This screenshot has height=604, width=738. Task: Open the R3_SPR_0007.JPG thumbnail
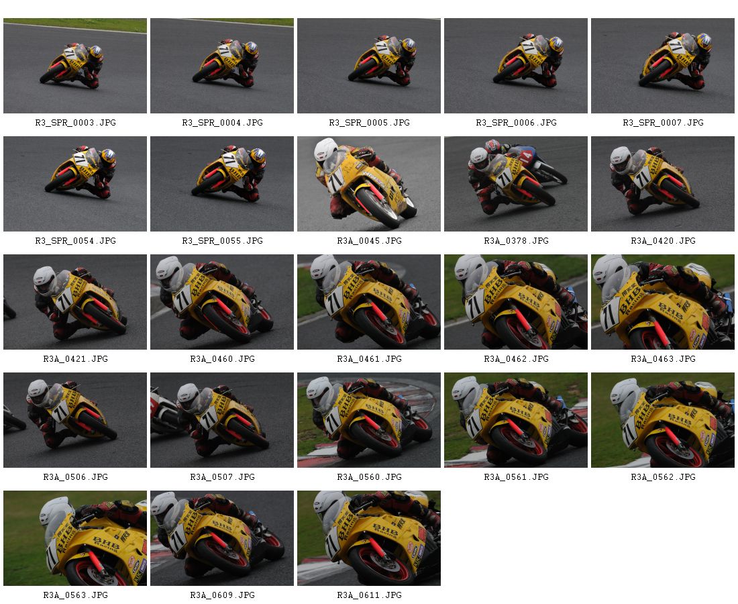pyautogui.click(x=663, y=66)
